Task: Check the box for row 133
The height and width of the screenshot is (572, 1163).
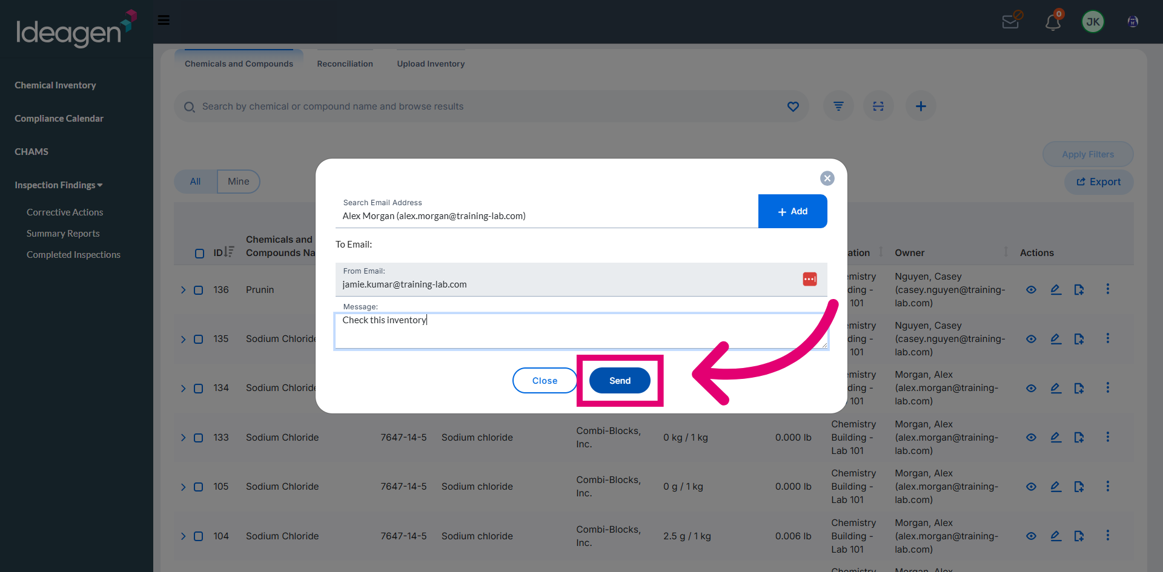Action: pyautogui.click(x=198, y=438)
